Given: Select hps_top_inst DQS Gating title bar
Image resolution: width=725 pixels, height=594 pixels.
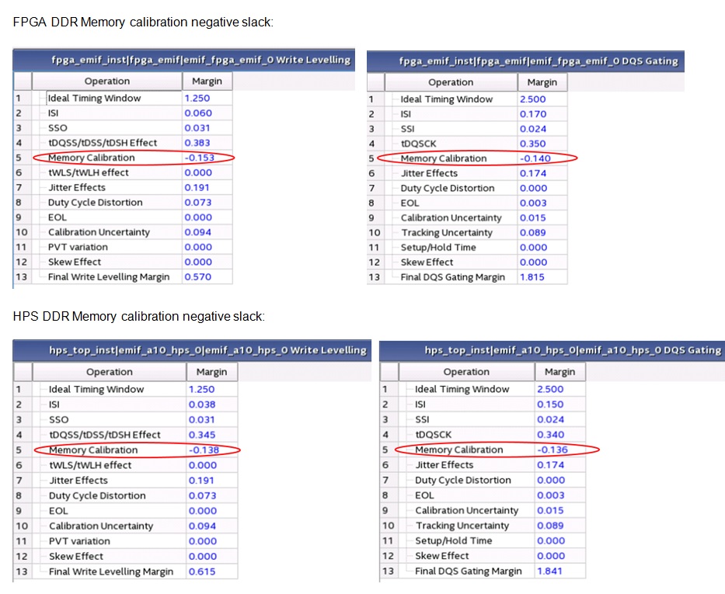Looking at the screenshot, I should [552, 351].
